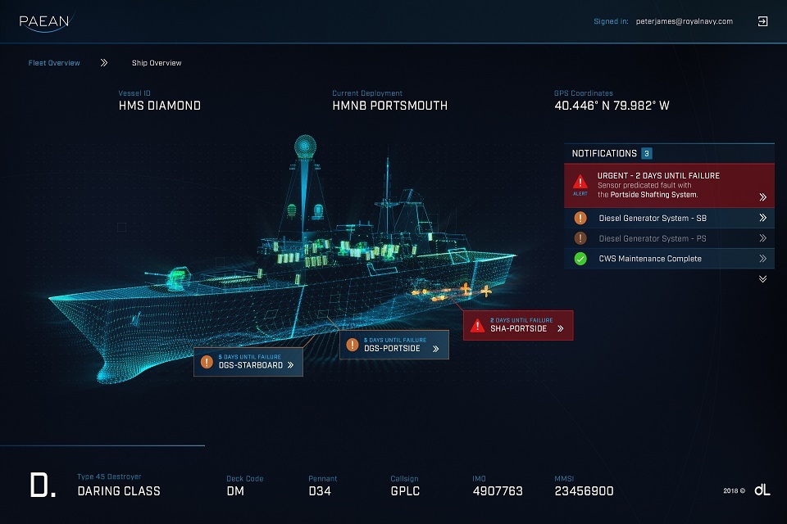This screenshot has width=787, height=524.
Task: Click orange warning icon for Diesel Generator SB
Action: (580, 218)
